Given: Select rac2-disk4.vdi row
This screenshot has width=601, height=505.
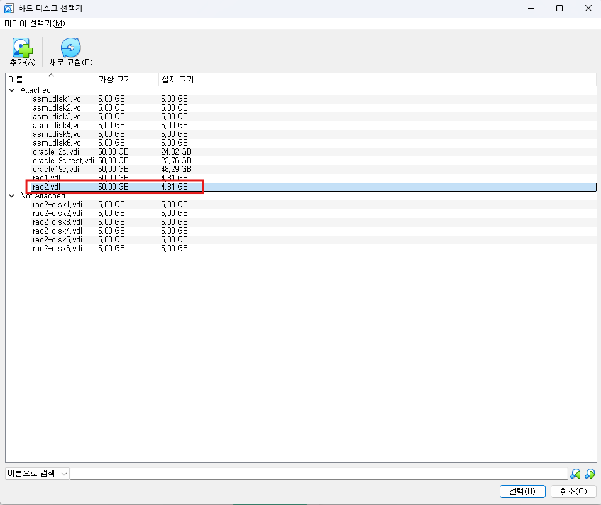Looking at the screenshot, I should 314,231.
